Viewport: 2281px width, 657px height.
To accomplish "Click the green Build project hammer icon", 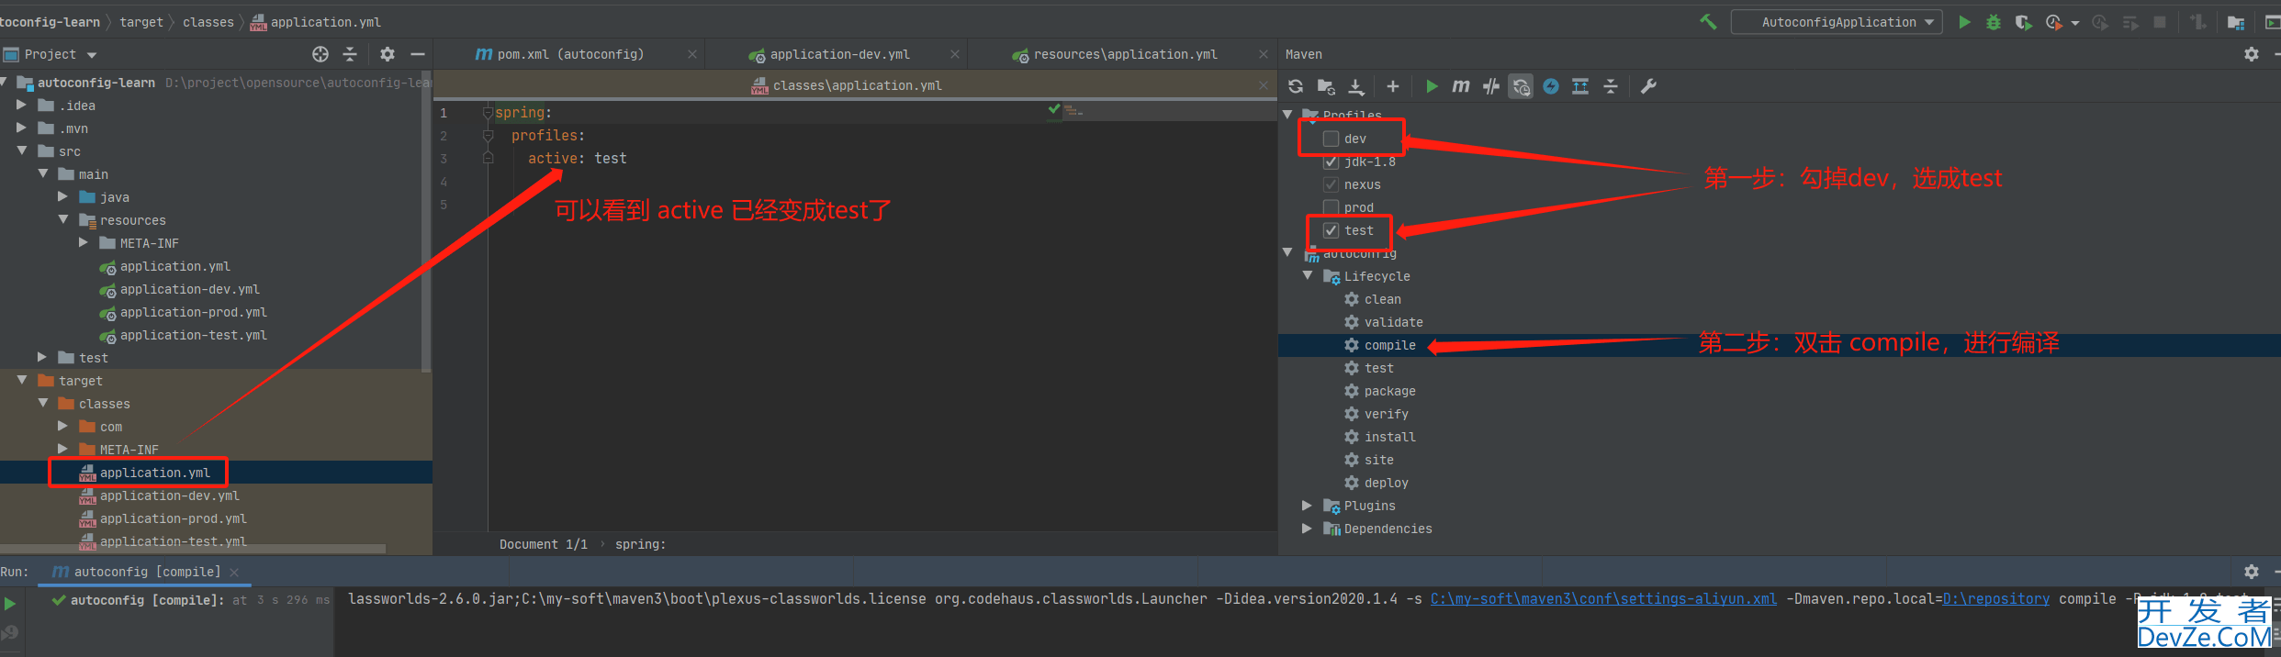I will (x=1708, y=22).
